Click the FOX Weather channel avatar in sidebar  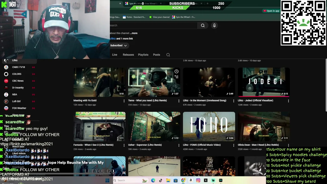click(6, 108)
